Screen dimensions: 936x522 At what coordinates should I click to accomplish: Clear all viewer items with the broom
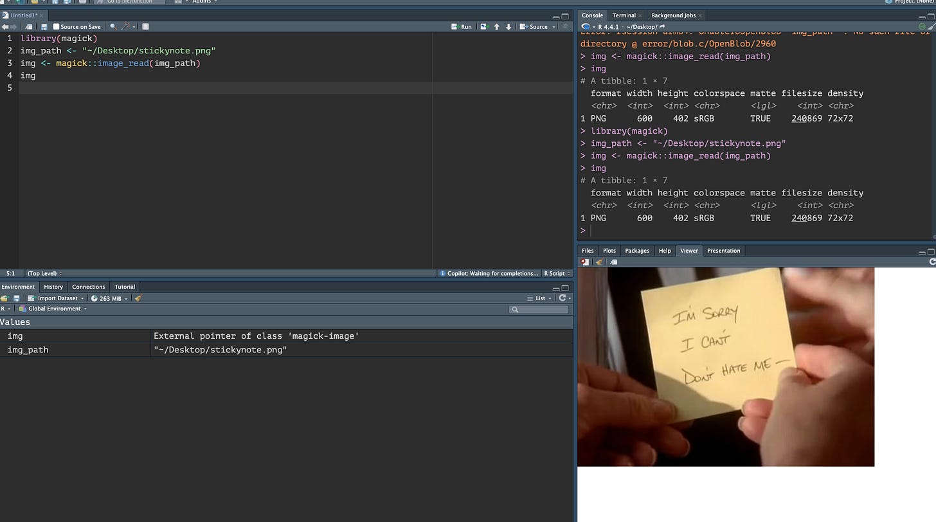[x=599, y=262]
